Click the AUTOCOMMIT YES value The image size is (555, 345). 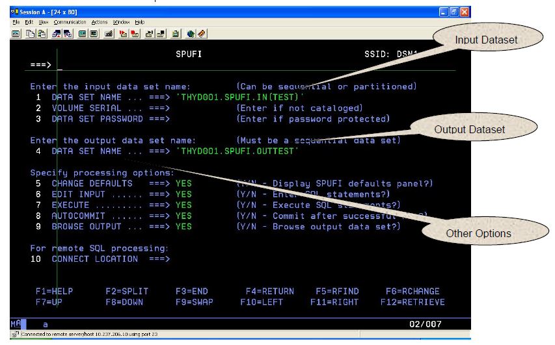click(183, 216)
